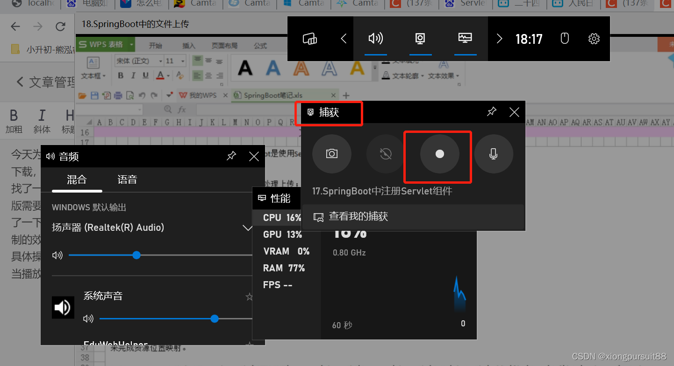The width and height of the screenshot is (674, 366).
Task: Click the 斜体 italic editor button
Action: point(42,121)
